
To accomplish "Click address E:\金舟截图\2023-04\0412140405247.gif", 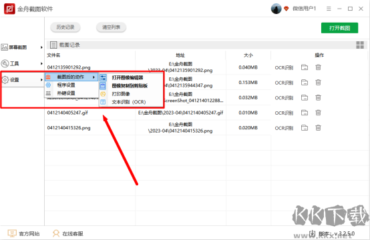I will (180, 113).
